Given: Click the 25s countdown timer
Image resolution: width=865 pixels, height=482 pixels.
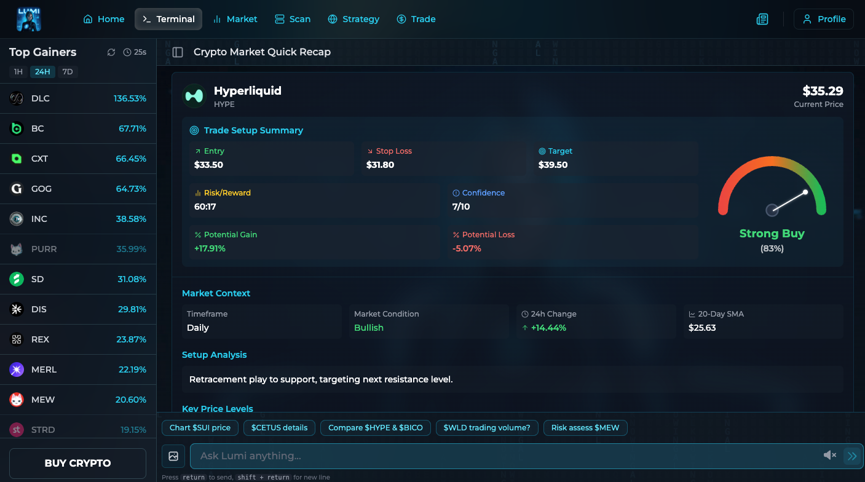Looking at the screenshot, I should 135,52.
